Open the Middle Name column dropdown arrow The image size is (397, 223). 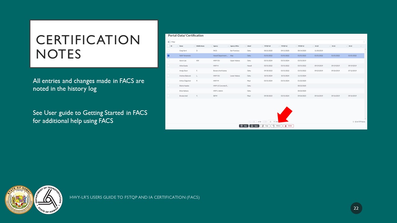click(211, 46)
